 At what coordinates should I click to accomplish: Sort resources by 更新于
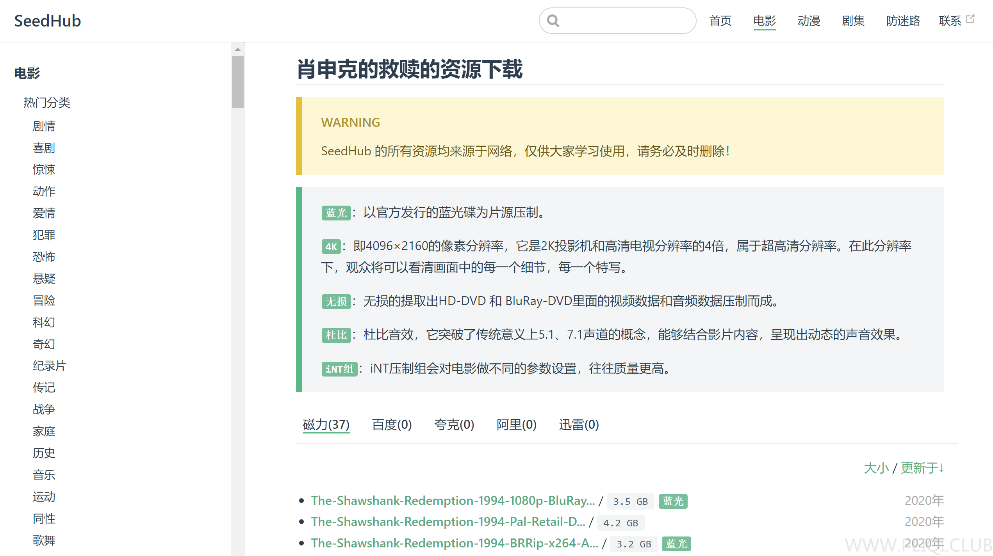(x=922, y=468)
